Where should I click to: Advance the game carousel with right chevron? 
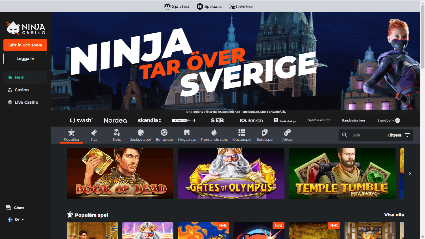410,174
